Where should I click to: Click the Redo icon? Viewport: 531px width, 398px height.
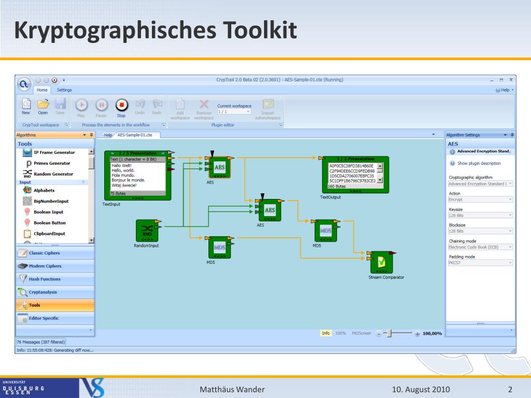pyautogui.click(x=157, y=104)
